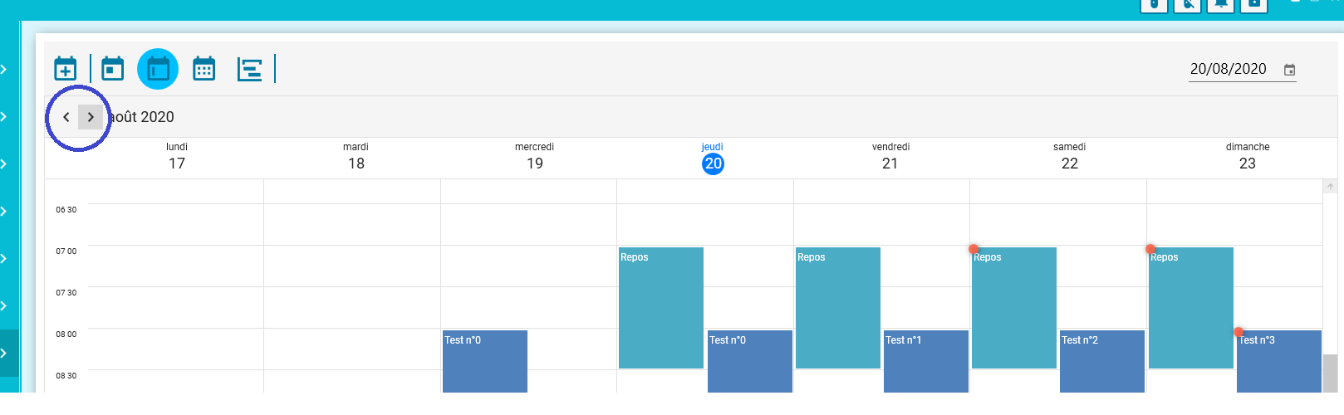Click red marker on samedi Repos event

coord(974,249)
